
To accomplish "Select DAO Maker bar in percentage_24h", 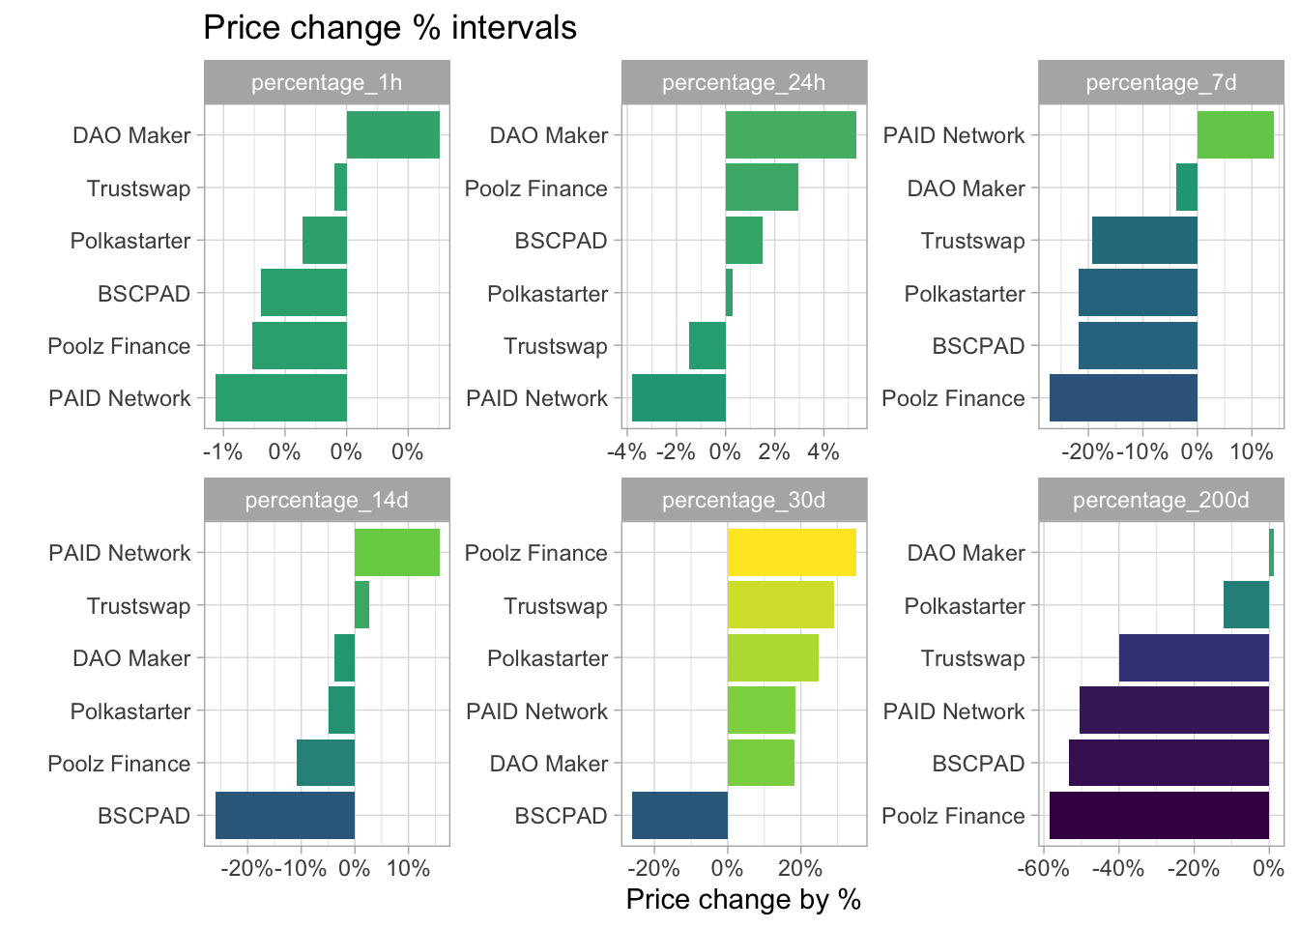I will pyautogui.click(x=791, y=135).
